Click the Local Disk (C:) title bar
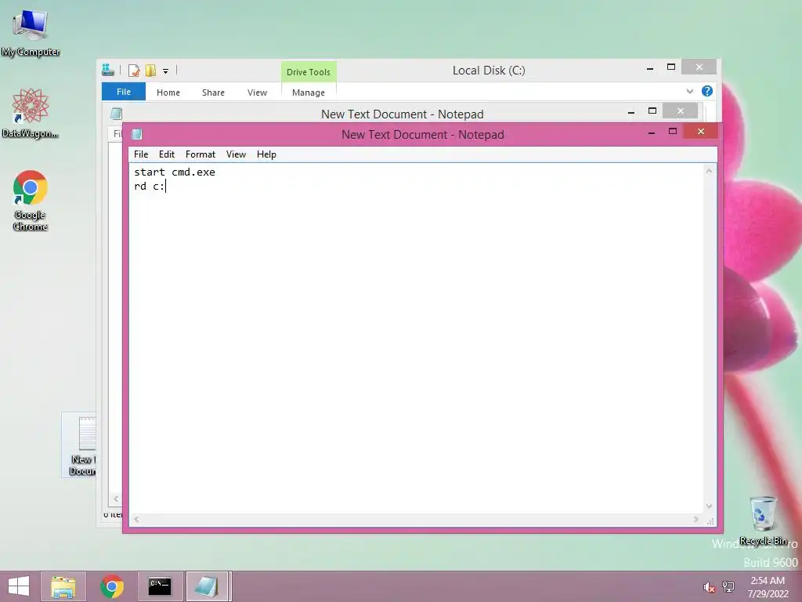The width and height of the screenshot is (802, 602). tap(489, 70)
